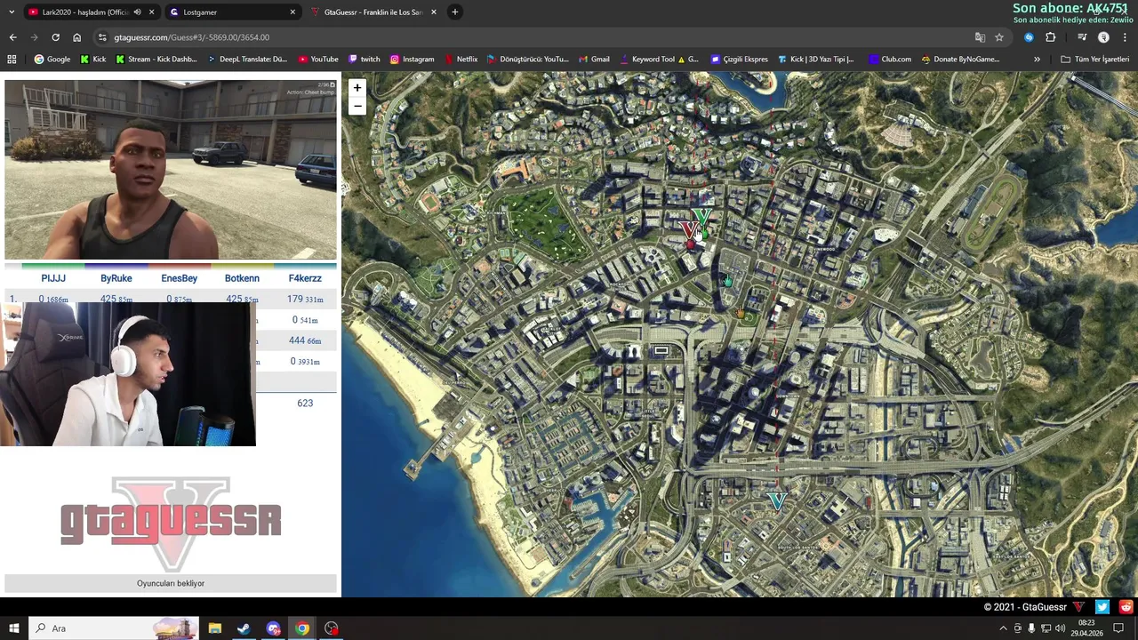This screenshot has width=1138, height=640.
Task: Open Extensions puzzle icon
Action: pyautogui.click(x=1050, y=37)
